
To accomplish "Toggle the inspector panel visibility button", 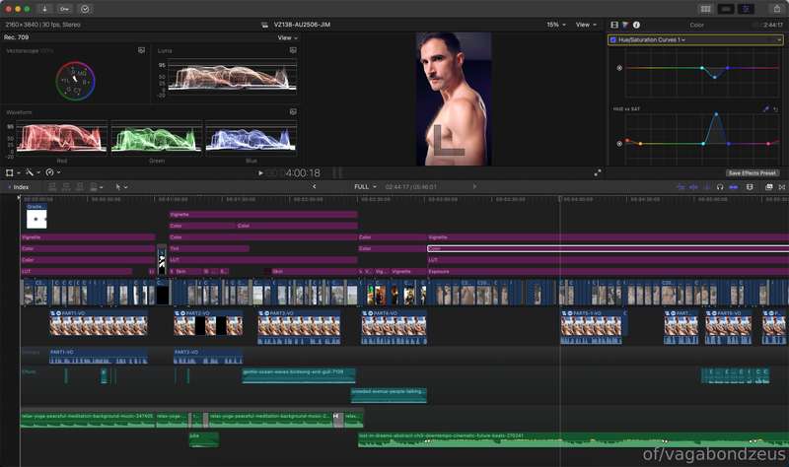I will point(746,9).
